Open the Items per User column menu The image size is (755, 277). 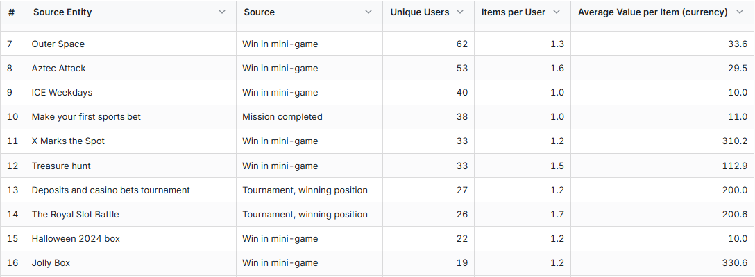click(x=557, y=12)
